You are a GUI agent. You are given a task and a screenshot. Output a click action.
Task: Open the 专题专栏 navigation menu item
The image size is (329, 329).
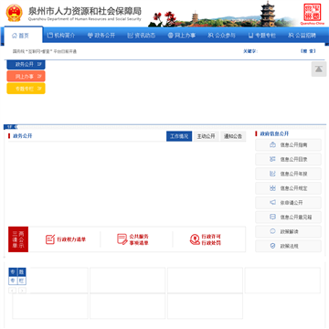pyautogui.click(x=262, y=36)
